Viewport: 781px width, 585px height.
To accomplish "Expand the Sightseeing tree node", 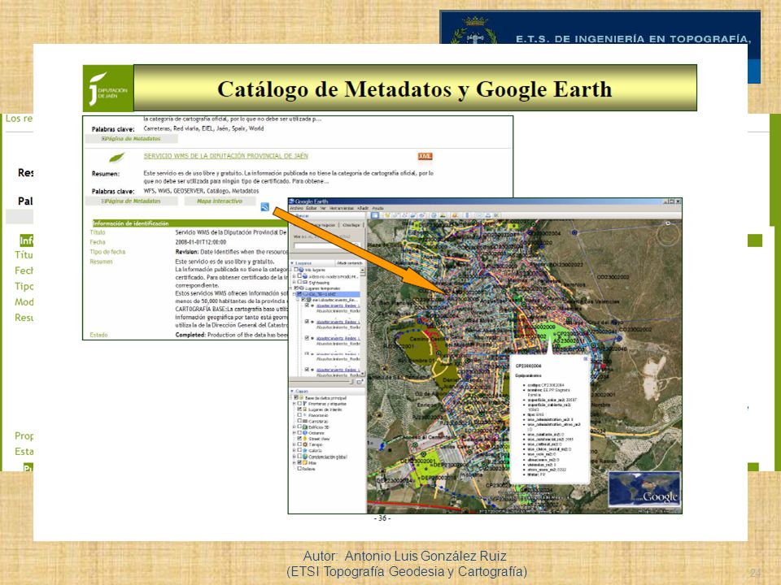I will [294, 282].
